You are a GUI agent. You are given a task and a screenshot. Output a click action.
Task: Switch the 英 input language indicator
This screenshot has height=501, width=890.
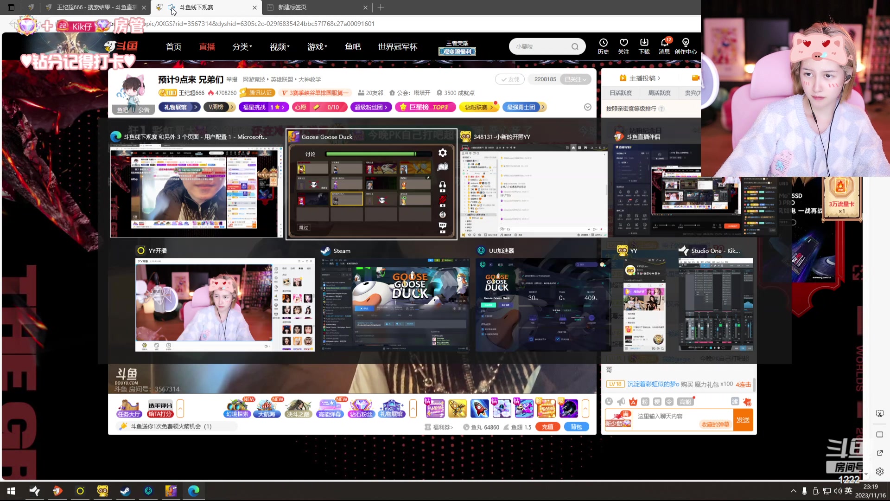click(848, 491)
